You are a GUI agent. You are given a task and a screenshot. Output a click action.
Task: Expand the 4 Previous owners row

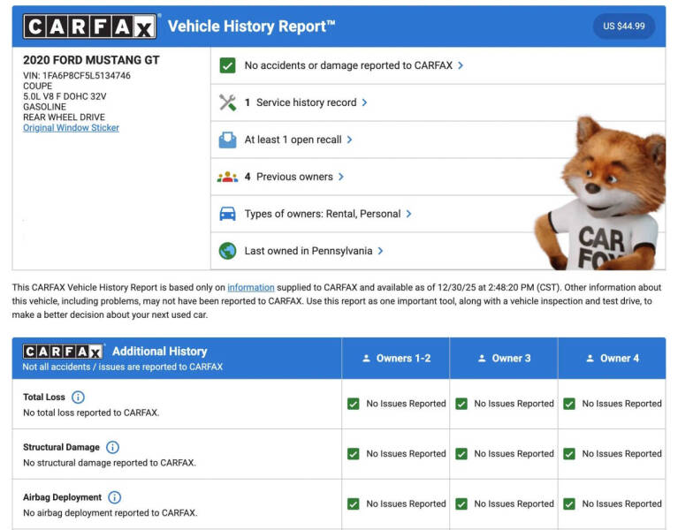click(x=294, y=177)
